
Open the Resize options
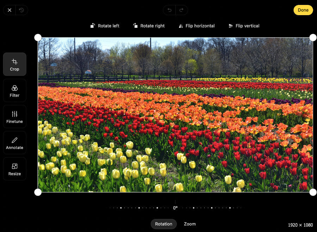pyautogui.click(x=14, y=169)
